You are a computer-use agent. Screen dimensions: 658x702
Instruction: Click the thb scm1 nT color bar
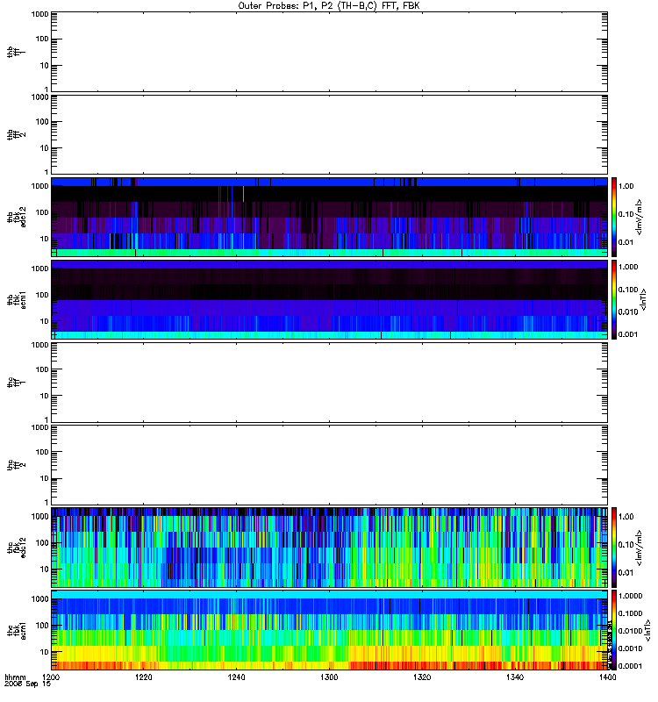614,299
